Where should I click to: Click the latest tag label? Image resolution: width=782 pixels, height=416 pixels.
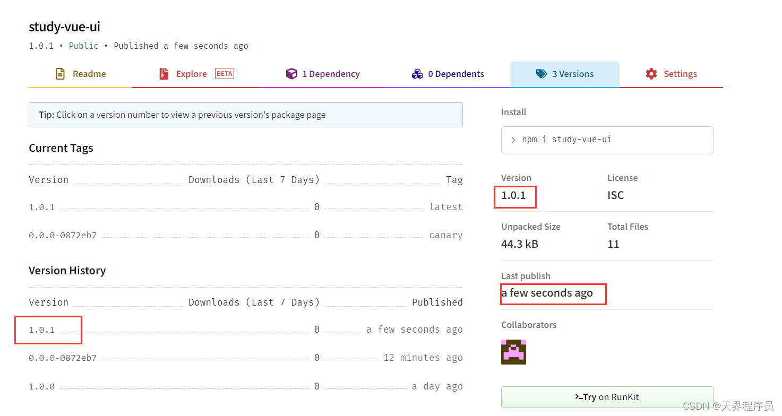tap(446, 207)
